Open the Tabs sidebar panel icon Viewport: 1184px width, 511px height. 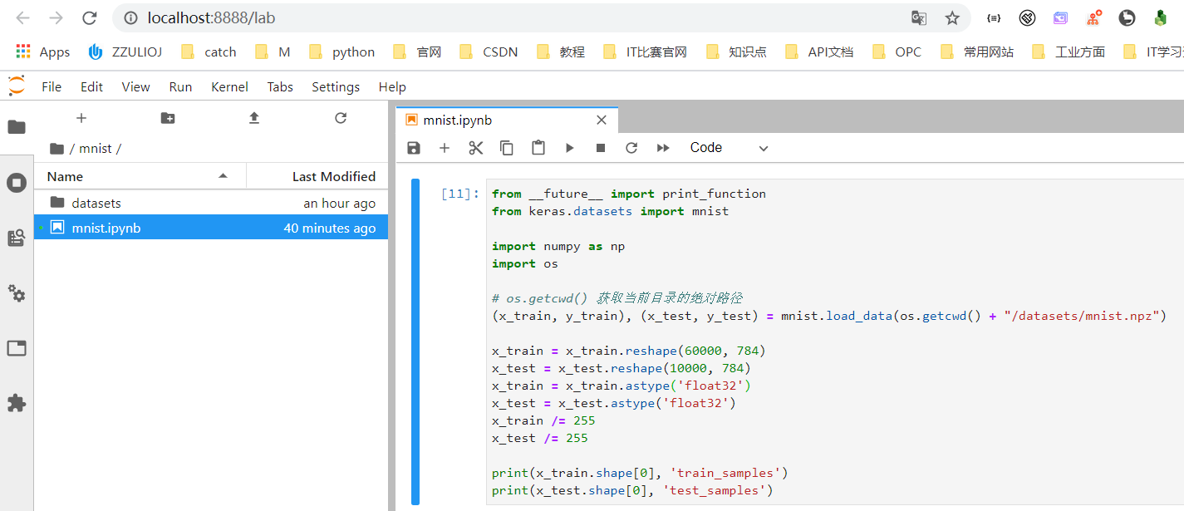[x=17, y=348]
